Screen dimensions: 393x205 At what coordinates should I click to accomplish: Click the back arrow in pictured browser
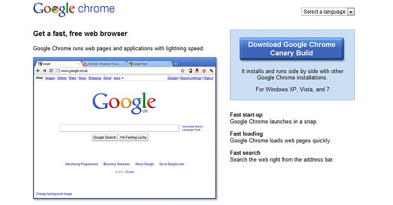(x=38, y=71)
